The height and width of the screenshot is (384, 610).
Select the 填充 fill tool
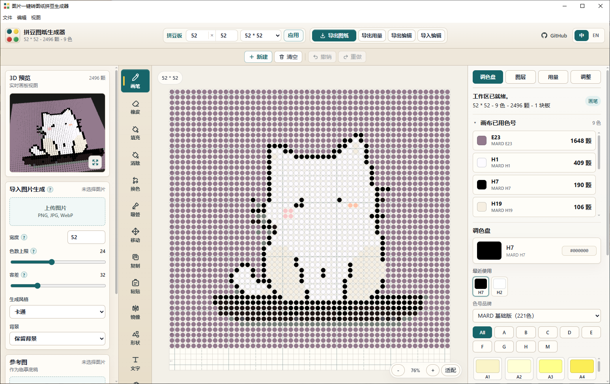[x=135, y=133]
